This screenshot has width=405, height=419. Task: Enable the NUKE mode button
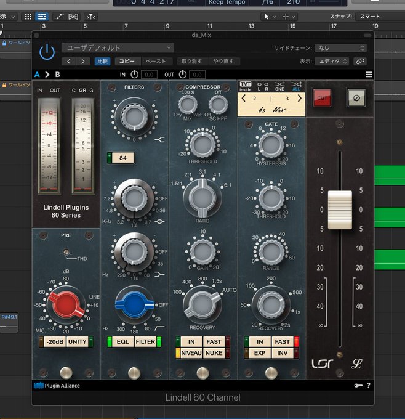(x=214, y=353)
